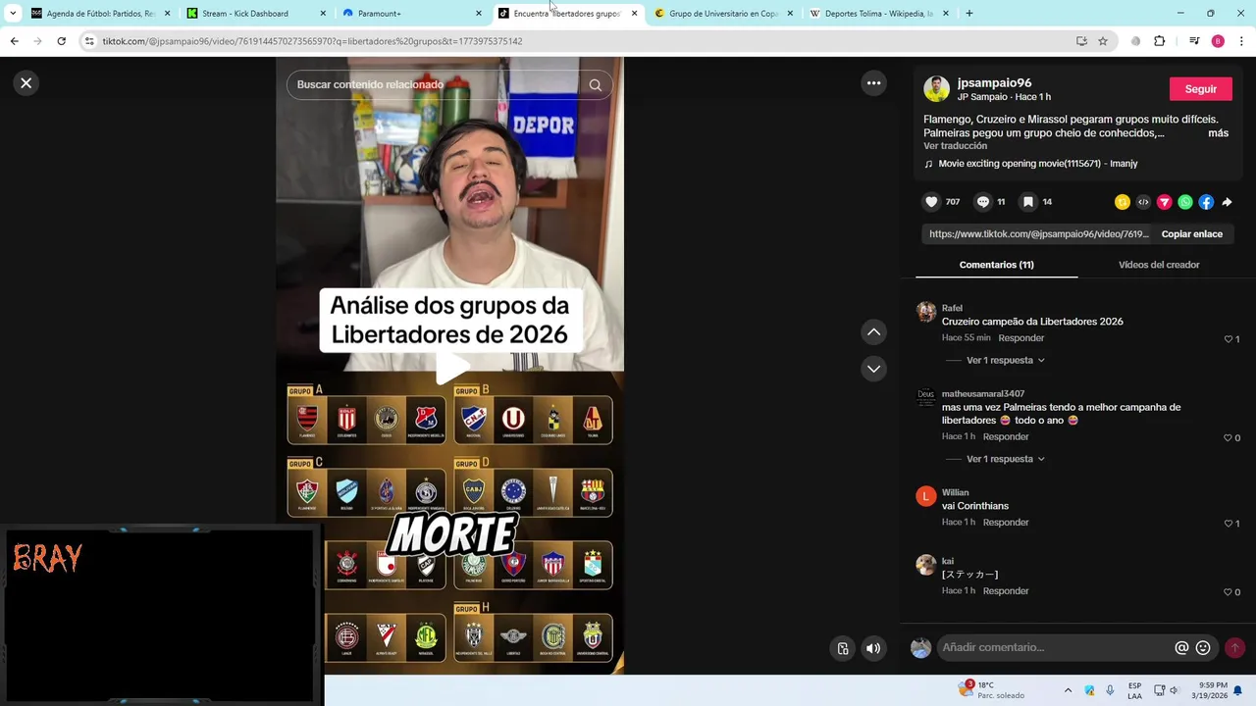Share video via Facebook icon

(1206, 202)
